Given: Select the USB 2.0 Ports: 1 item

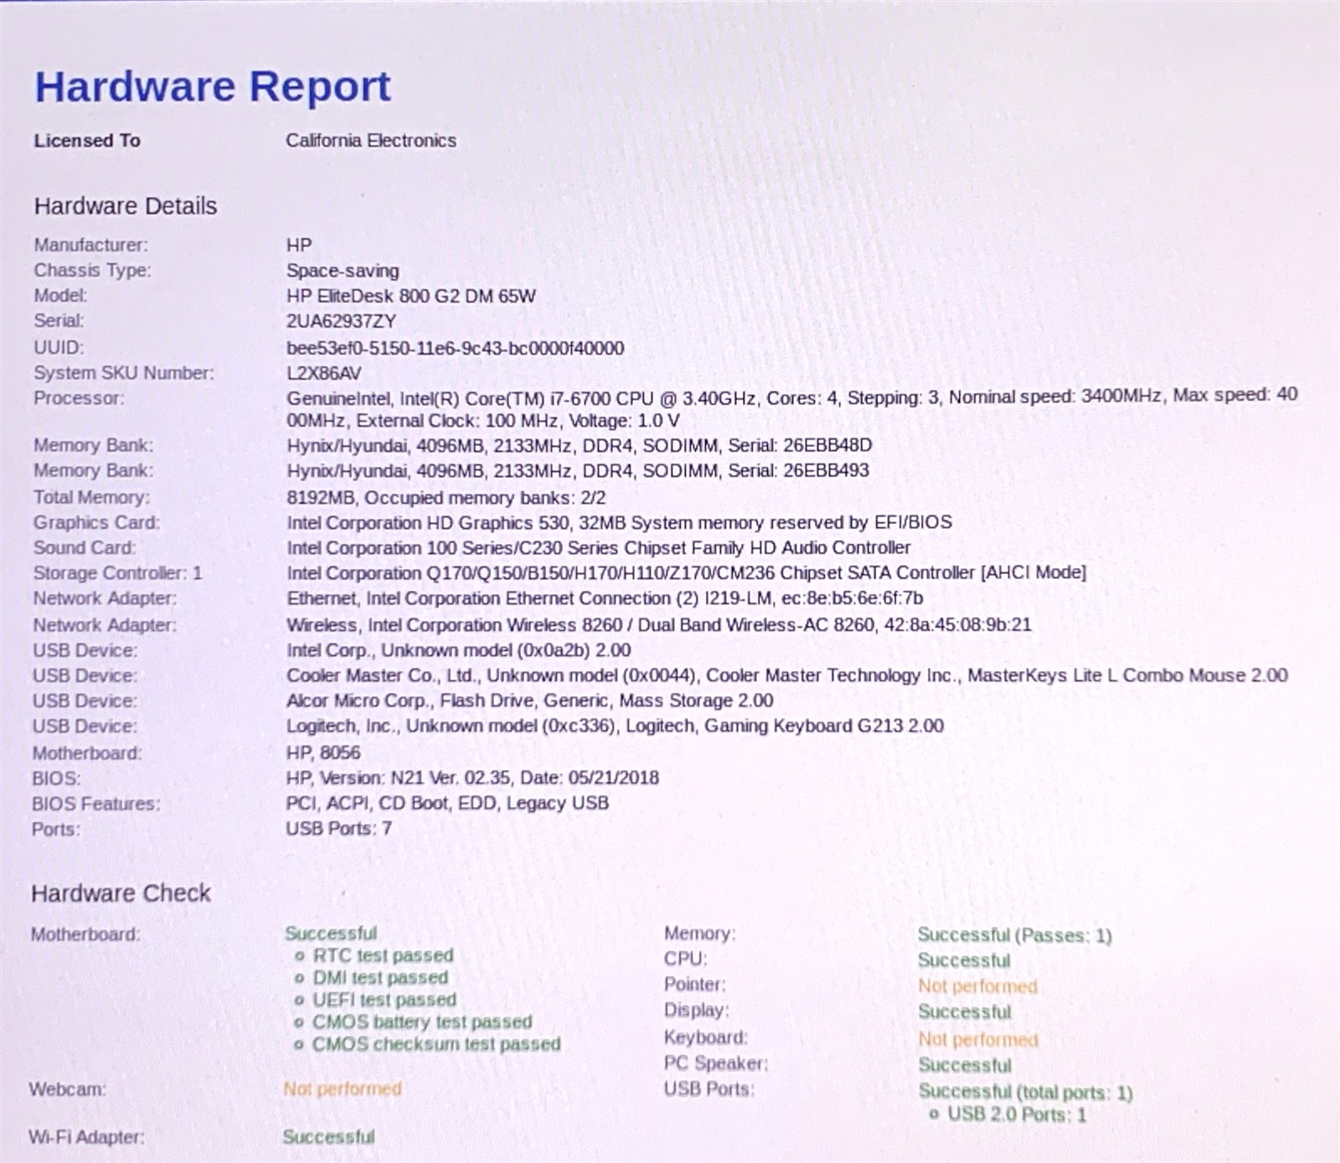Looking at the screenshot, I should tap(1017, 1114).
